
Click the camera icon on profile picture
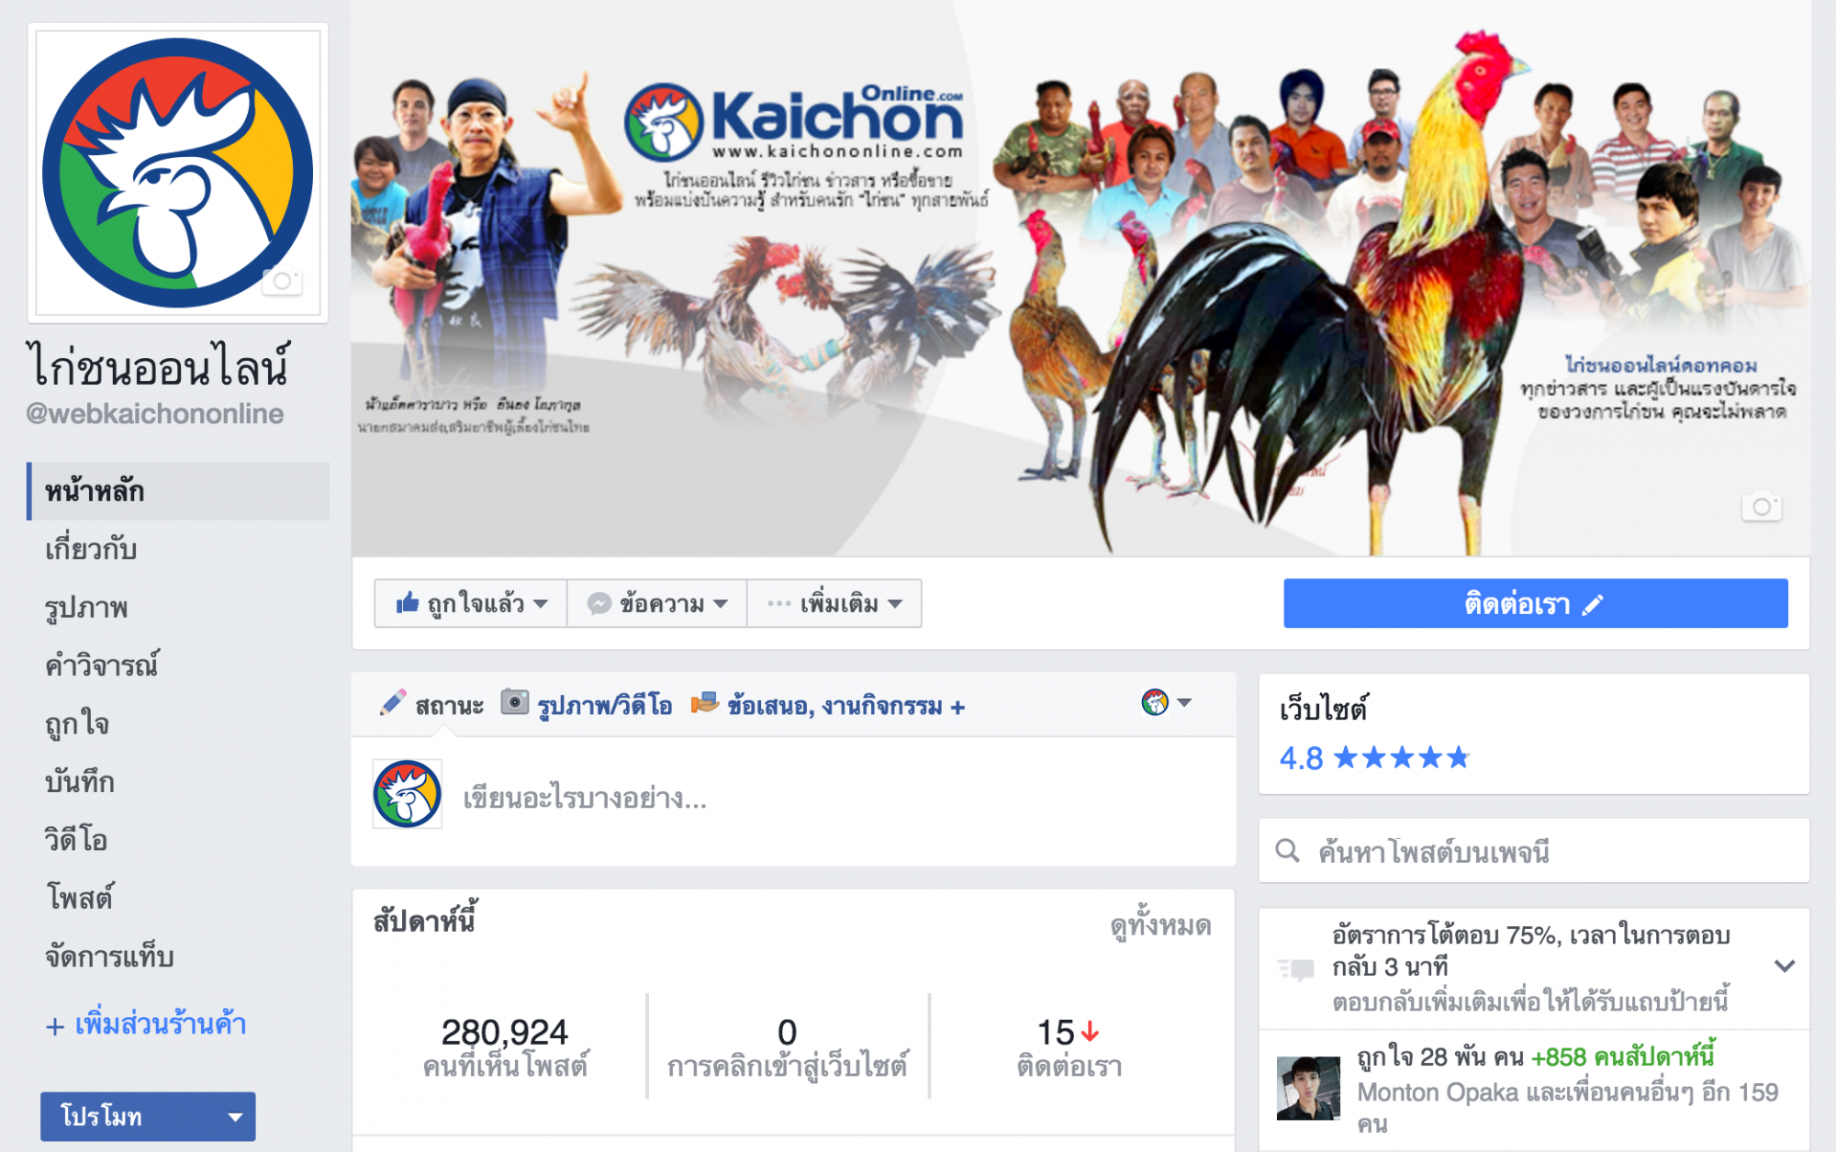pyautogui.click(x=282, y=281)
